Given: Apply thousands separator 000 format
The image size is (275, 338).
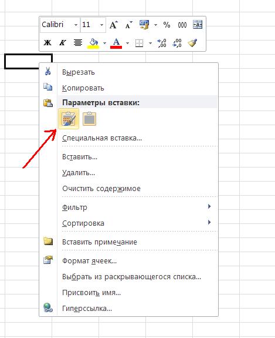Looking at the screenshot, I should click(182, 25).
